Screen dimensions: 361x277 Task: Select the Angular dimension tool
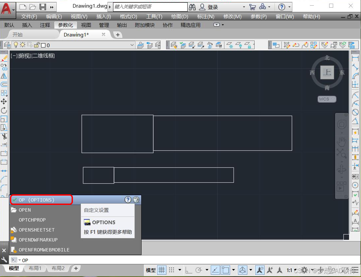pos(355,121)
